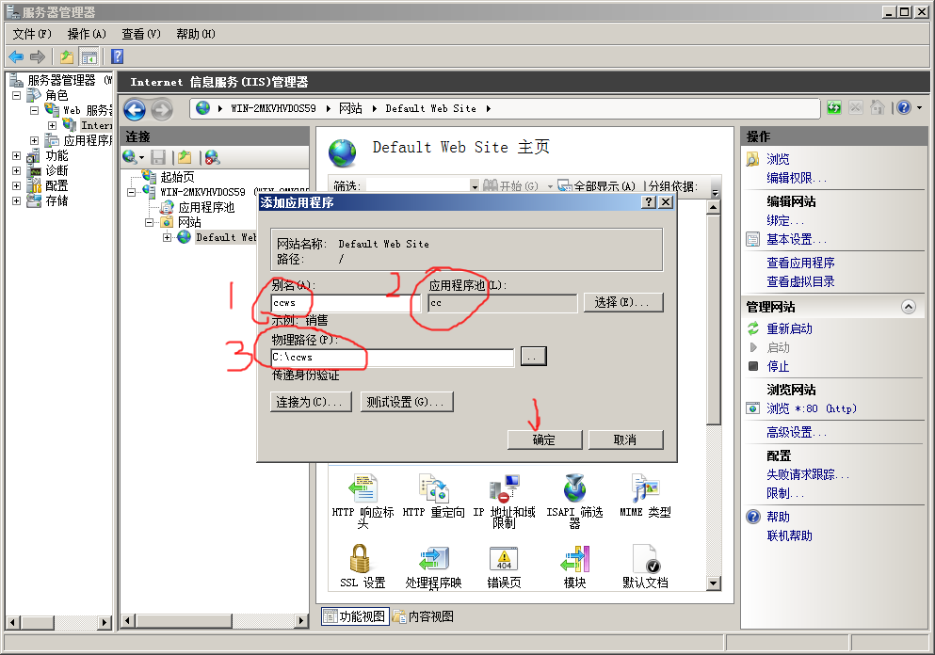Open the 错误页 404 icon
The height and width of the screenshot is (655, 935).
pos(504,560)
